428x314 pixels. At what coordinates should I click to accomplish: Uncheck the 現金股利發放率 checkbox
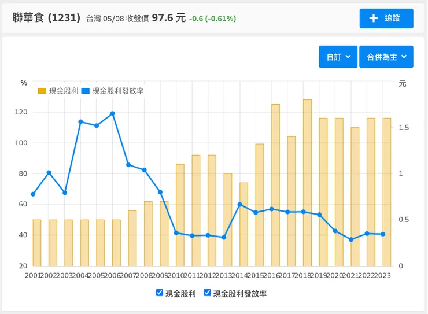pos(207,293)
